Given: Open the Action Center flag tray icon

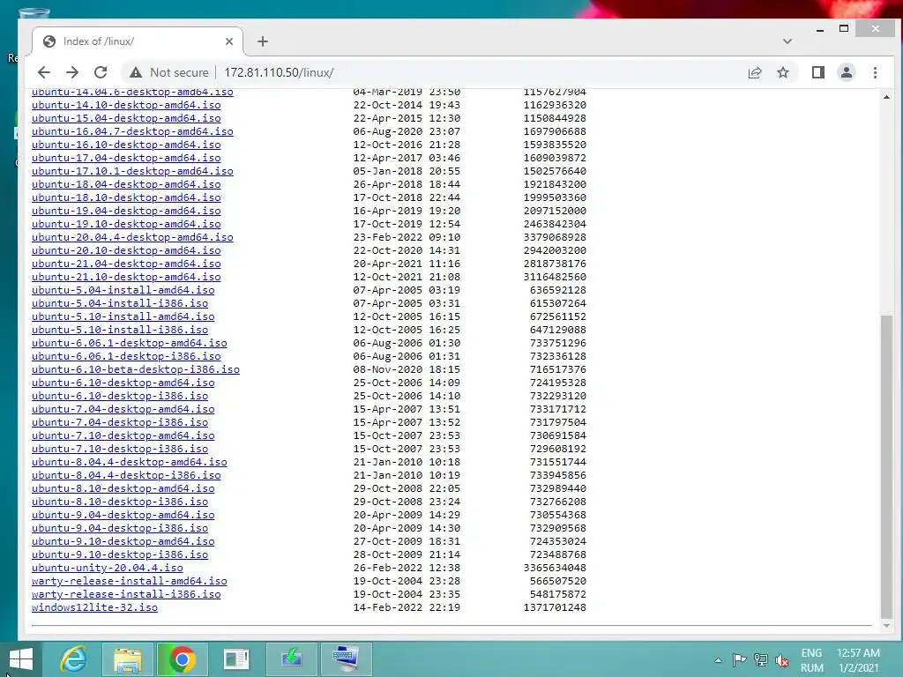Looking at the screenshot, I should coord(740,660).
